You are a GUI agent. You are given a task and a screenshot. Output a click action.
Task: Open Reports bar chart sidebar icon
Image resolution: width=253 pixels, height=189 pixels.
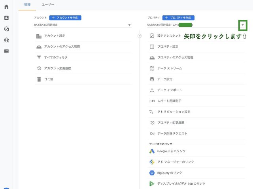[6, 18]
